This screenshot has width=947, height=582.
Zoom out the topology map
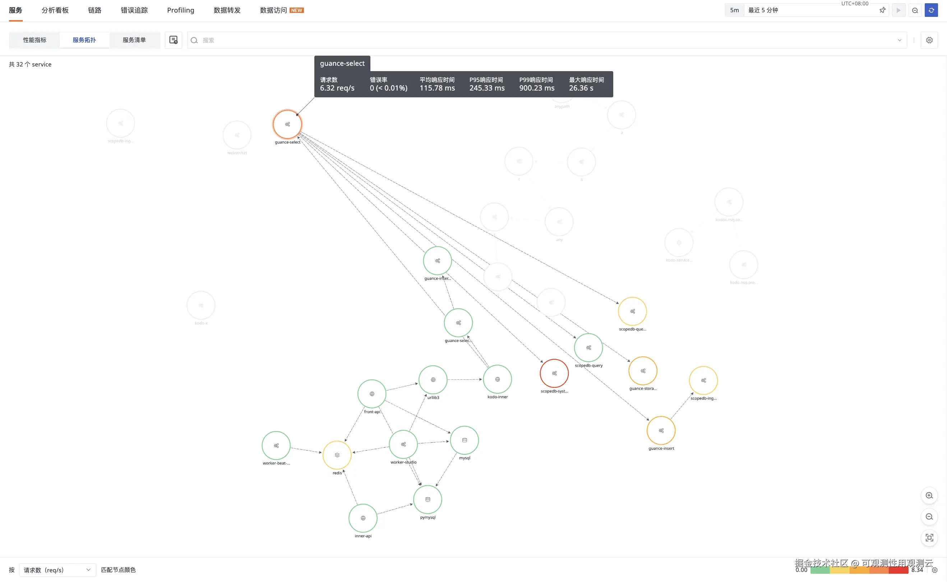[929, 517]
